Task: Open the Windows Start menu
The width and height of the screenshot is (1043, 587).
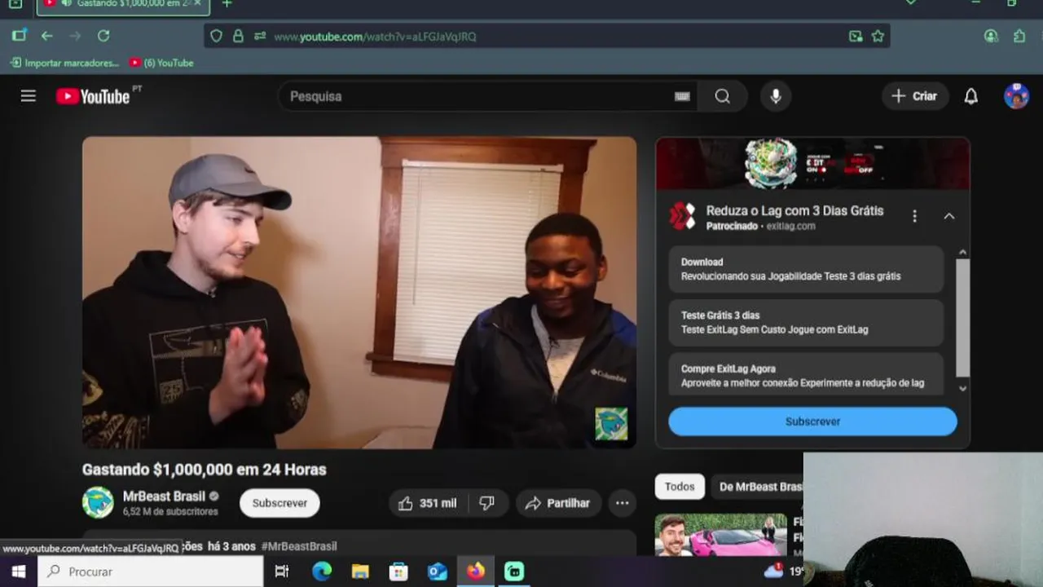Action: click(18, 572)
